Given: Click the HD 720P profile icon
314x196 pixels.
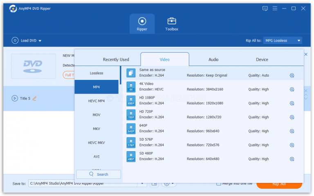Looking at the screenshot, I should [x=131, y=115].
